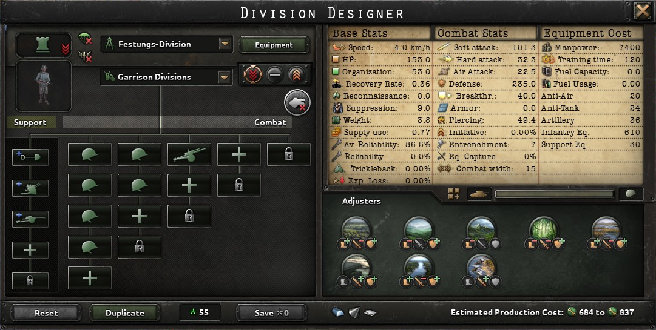This screenshot has height=330, width=656.
Task: Switch to the Support tab
Action: pos(30,122)
